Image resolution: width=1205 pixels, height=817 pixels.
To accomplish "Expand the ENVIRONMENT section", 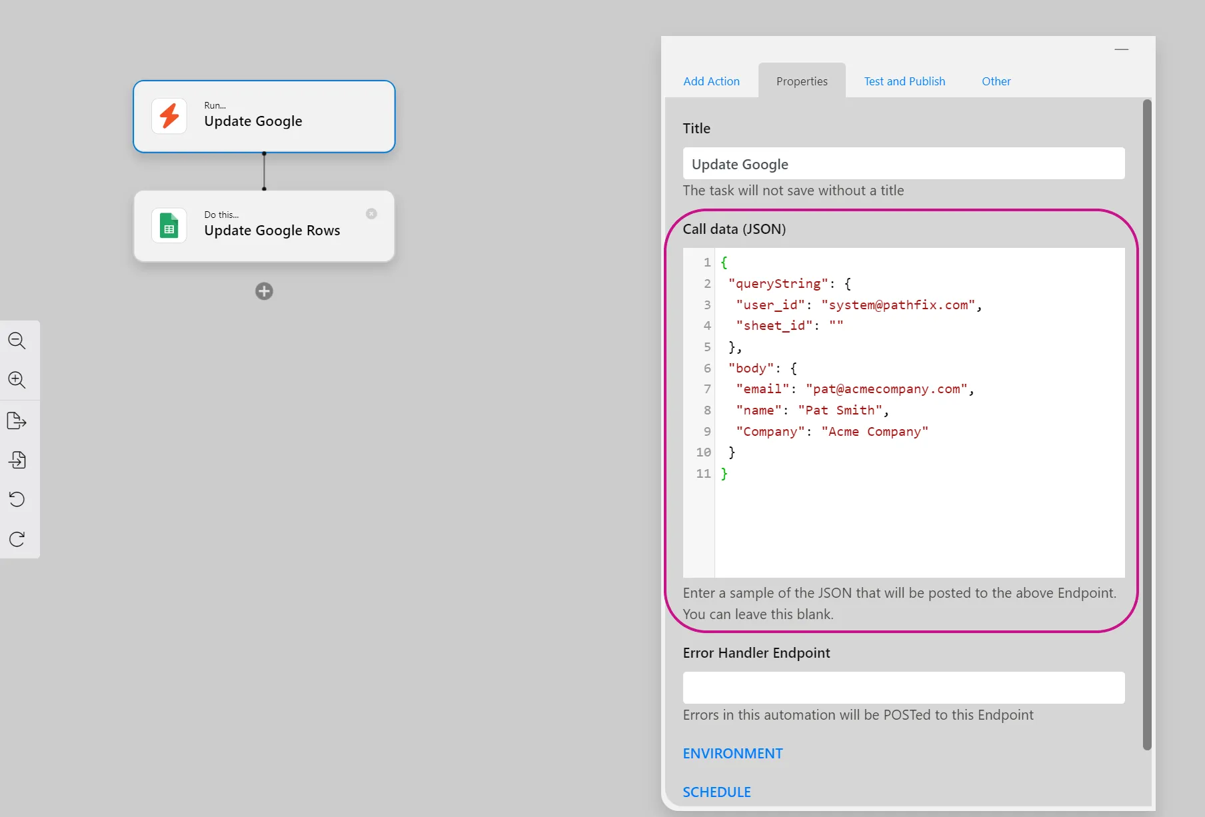I will point(732,754).
